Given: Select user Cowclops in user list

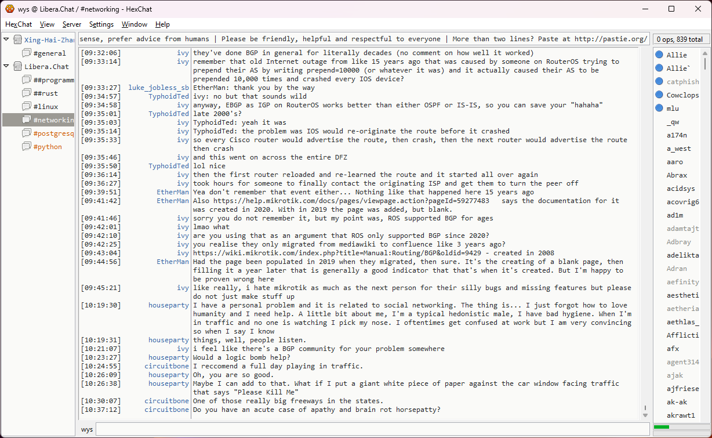Looking at the screenshot, I should tap(682, 95).
